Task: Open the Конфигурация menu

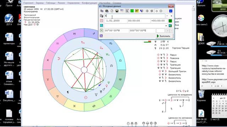Action: (x=89, y=3)
